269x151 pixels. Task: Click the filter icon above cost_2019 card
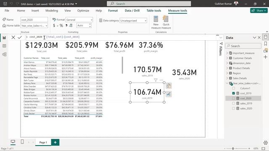click(156, 80)
